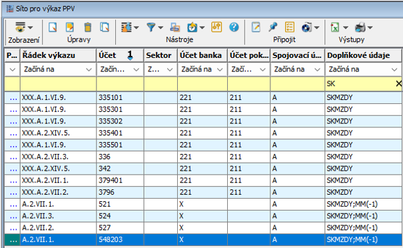Sort by Sektor column header
The height and width of the screenshot is (248, 403).
tap(161, 55)
